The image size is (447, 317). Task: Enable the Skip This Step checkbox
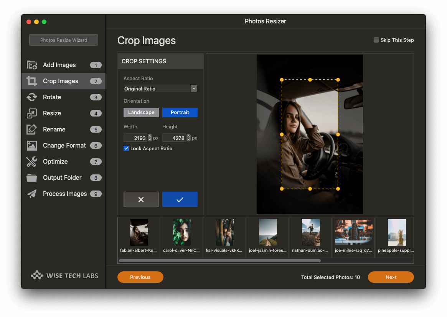pos(376,40)
